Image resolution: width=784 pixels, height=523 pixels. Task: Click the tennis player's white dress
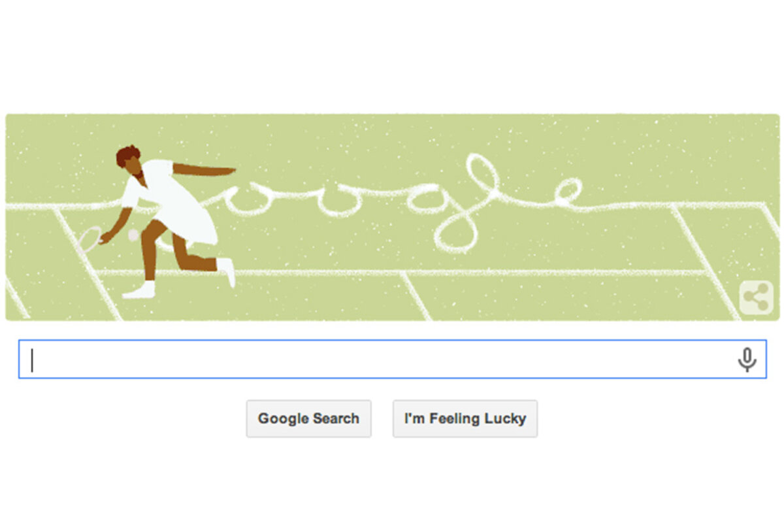click(173, 199)
